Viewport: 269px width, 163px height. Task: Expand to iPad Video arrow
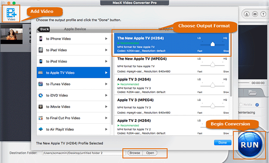tap(106, 50)
